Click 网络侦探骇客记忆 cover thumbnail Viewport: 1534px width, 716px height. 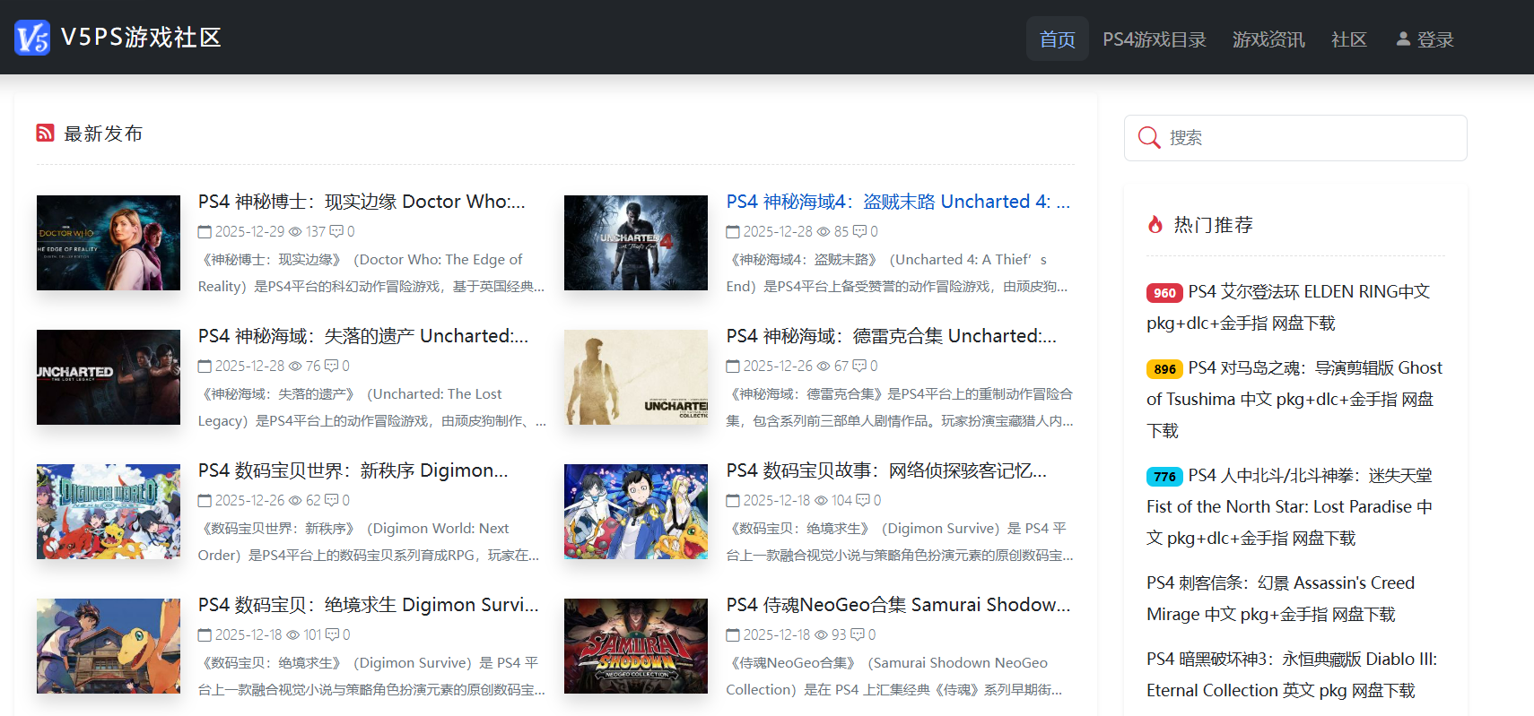click(636, 512)
